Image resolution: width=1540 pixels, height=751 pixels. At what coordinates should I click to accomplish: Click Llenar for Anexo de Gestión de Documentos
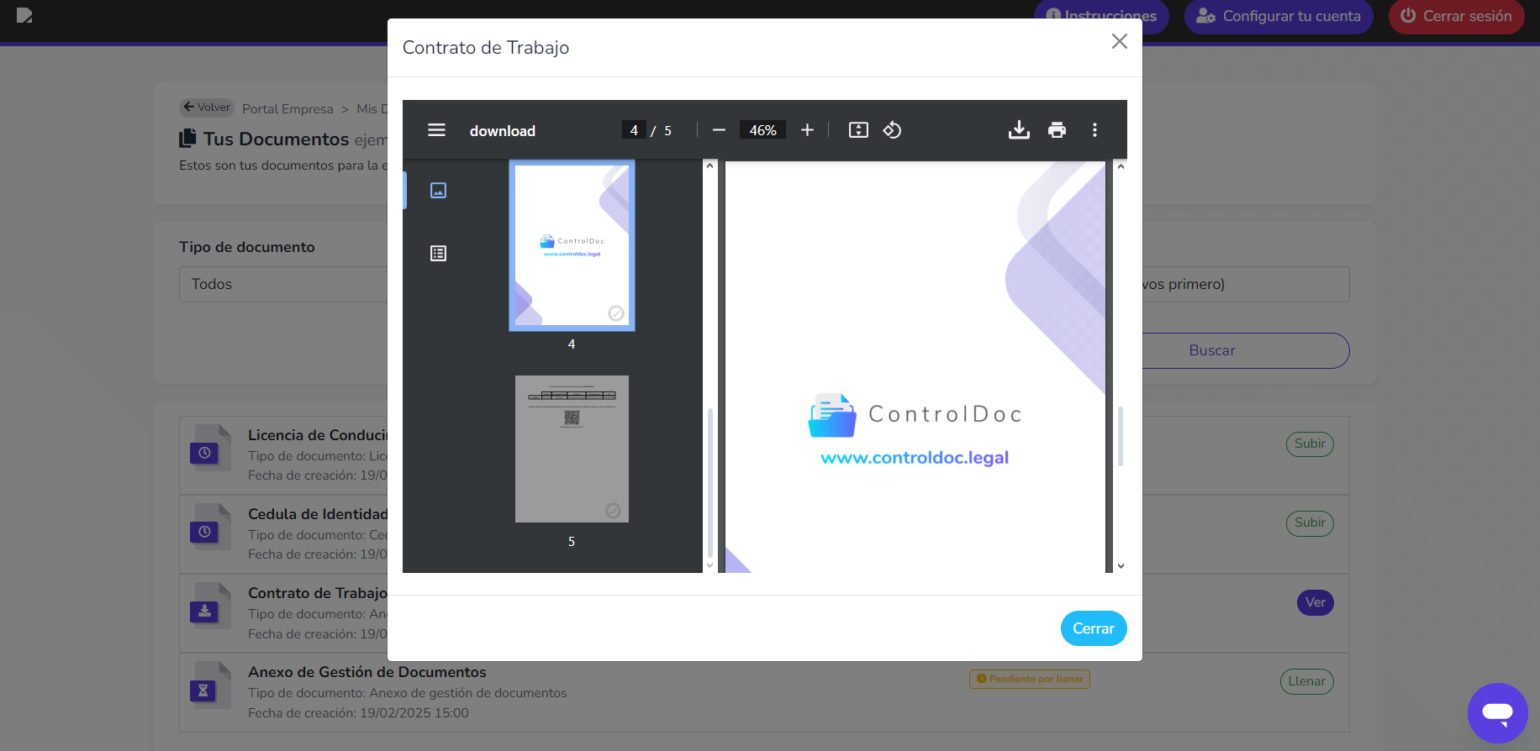(x=1307, y=681)
